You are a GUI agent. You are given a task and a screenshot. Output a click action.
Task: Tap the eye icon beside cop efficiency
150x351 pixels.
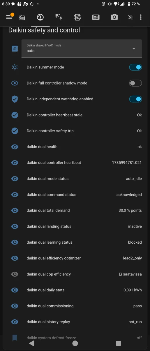pyautogui.click(x=15, y=274)
